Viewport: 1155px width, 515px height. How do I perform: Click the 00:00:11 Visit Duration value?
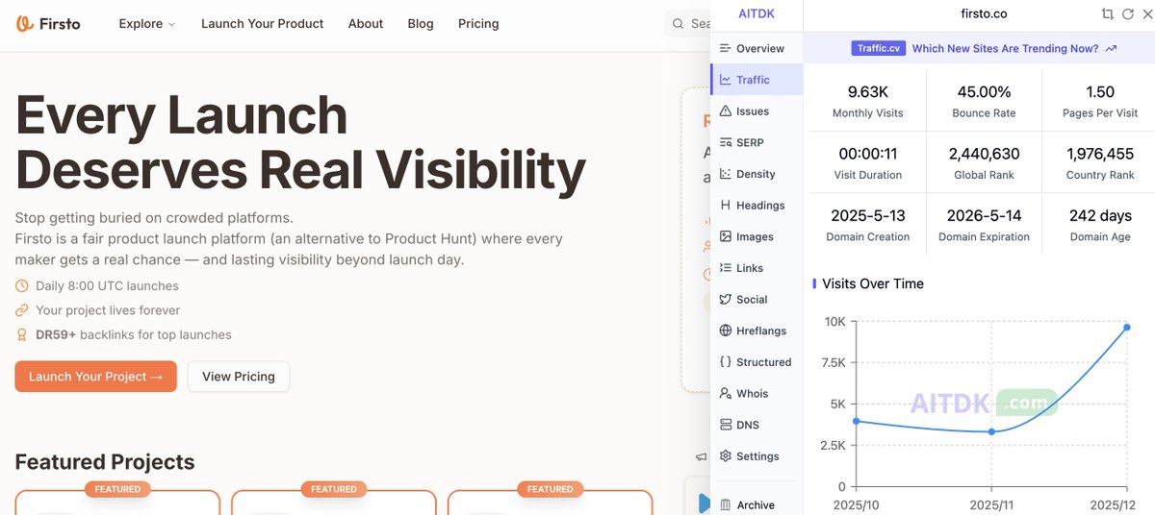click(x=868, y=154)
